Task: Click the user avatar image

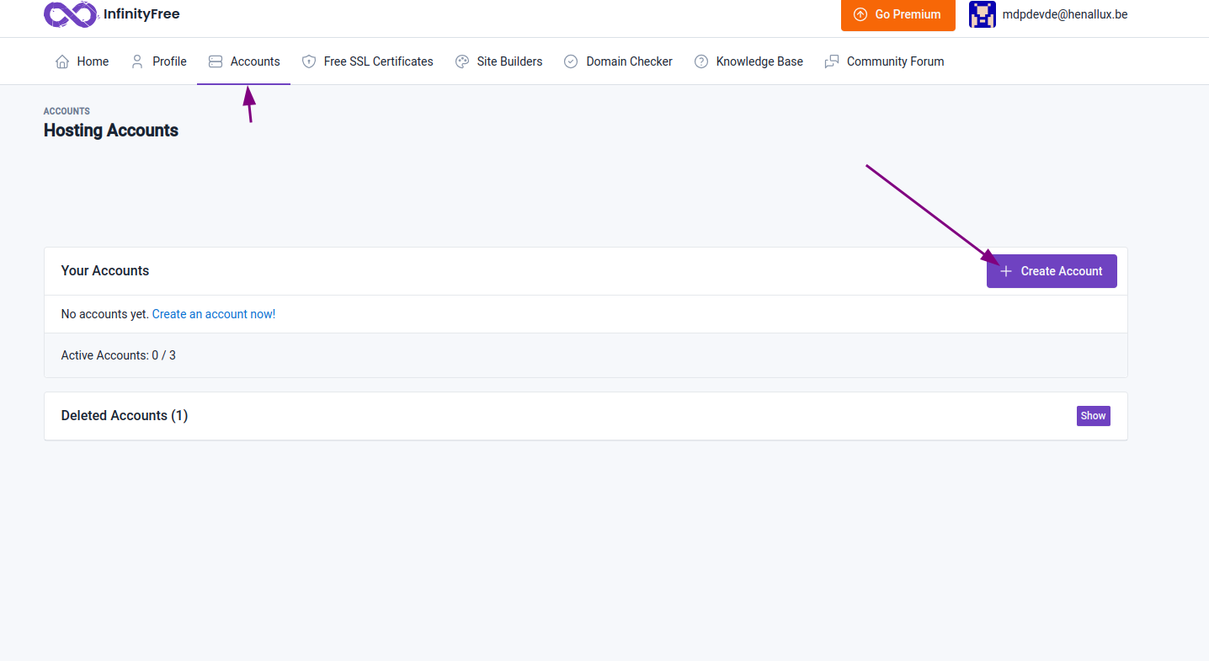Action: point(982,14)
